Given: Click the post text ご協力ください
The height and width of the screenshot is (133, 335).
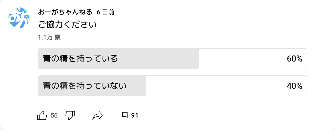Looking at the screenshot, I should 68,25.
